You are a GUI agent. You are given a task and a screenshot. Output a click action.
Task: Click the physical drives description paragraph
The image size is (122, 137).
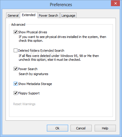(62, 39)
